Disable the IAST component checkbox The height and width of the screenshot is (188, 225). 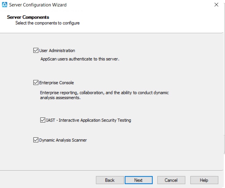click(43, 120)
